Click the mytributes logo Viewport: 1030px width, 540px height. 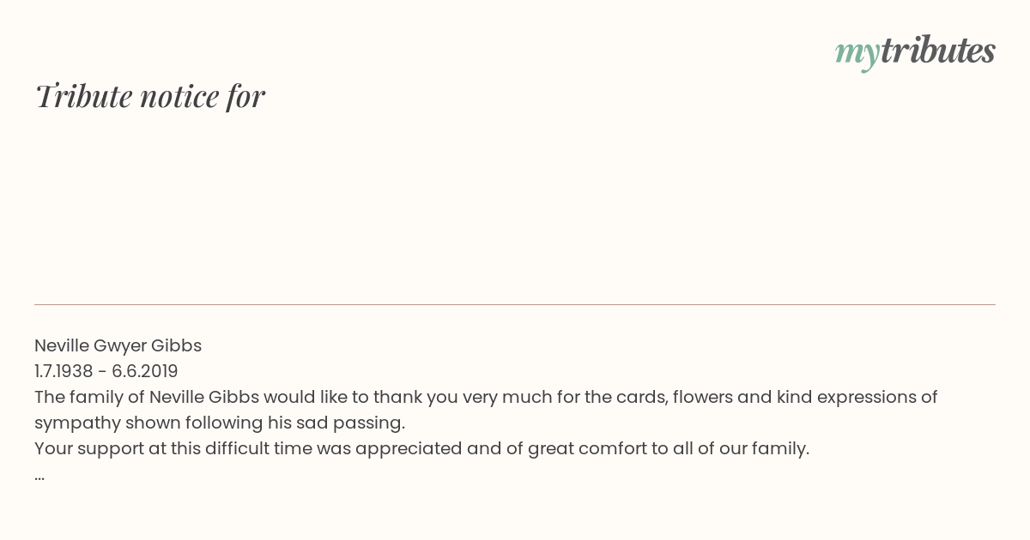pyautogui.click(x=915, y=51)
